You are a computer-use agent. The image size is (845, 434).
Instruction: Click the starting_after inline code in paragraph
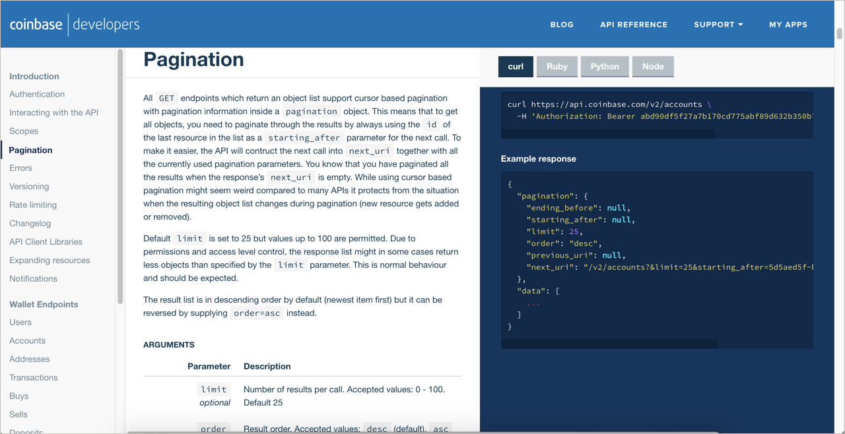click(x=304, y=138)
